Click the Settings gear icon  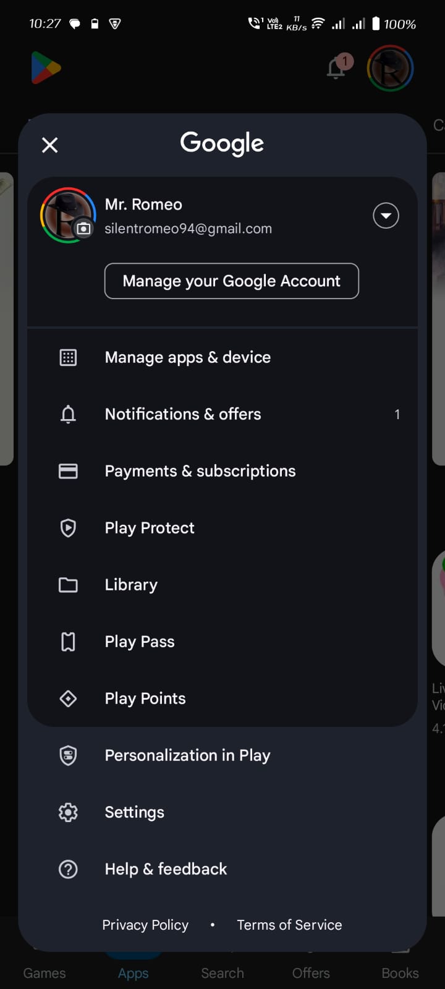tap(68, 812)
